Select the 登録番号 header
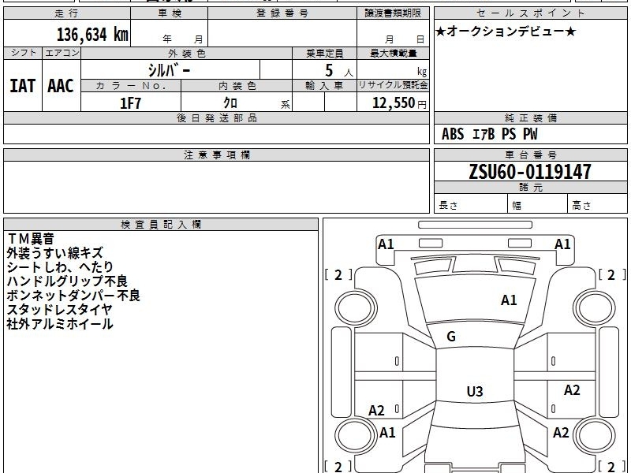The image size is (631, 473). [x=282, y=13]
